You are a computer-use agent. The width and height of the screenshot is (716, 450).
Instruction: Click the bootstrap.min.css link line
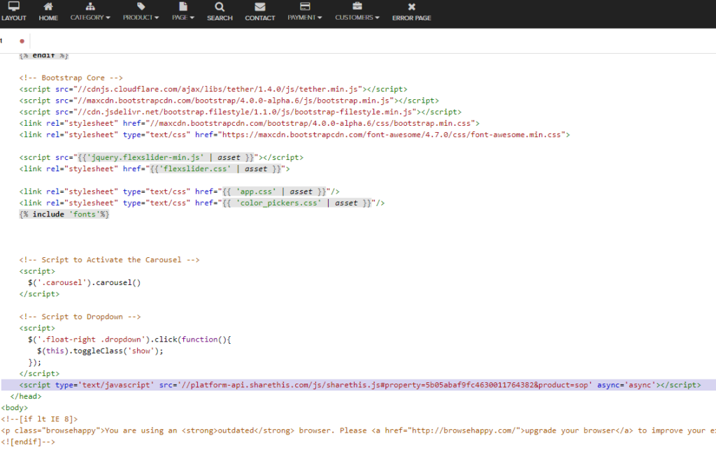pyautogui.click(x=250, y=123)
